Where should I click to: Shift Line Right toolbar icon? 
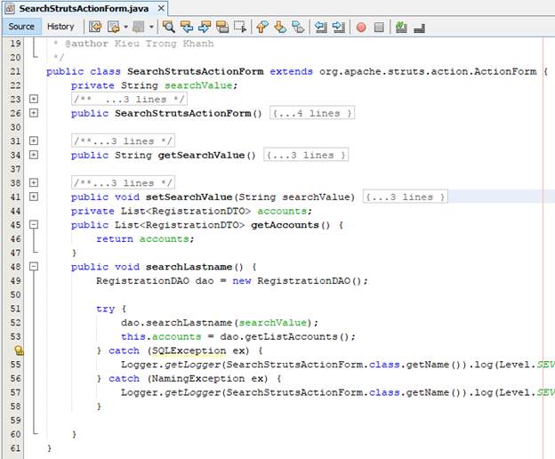click(339, 27)
